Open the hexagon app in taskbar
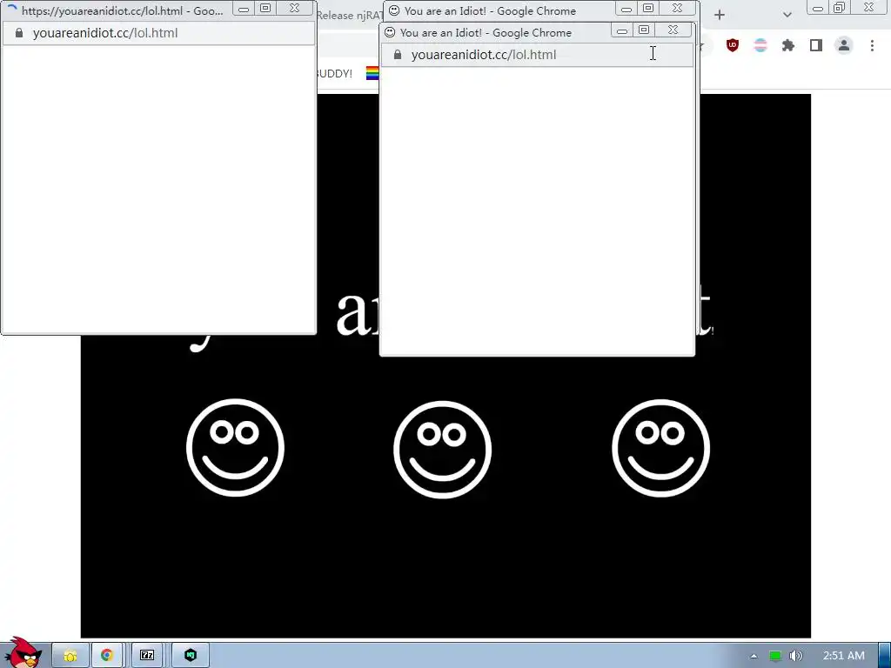This screenshot has width=891, height=668. click(x=191, y=656)
